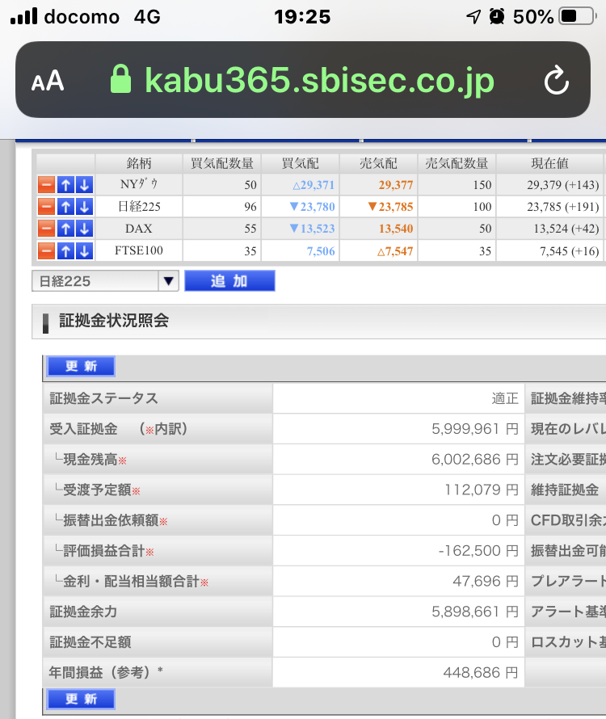
Task: Tap the kabu365.sbisec.co.jp address bar
Action: [x=303, y=80]
